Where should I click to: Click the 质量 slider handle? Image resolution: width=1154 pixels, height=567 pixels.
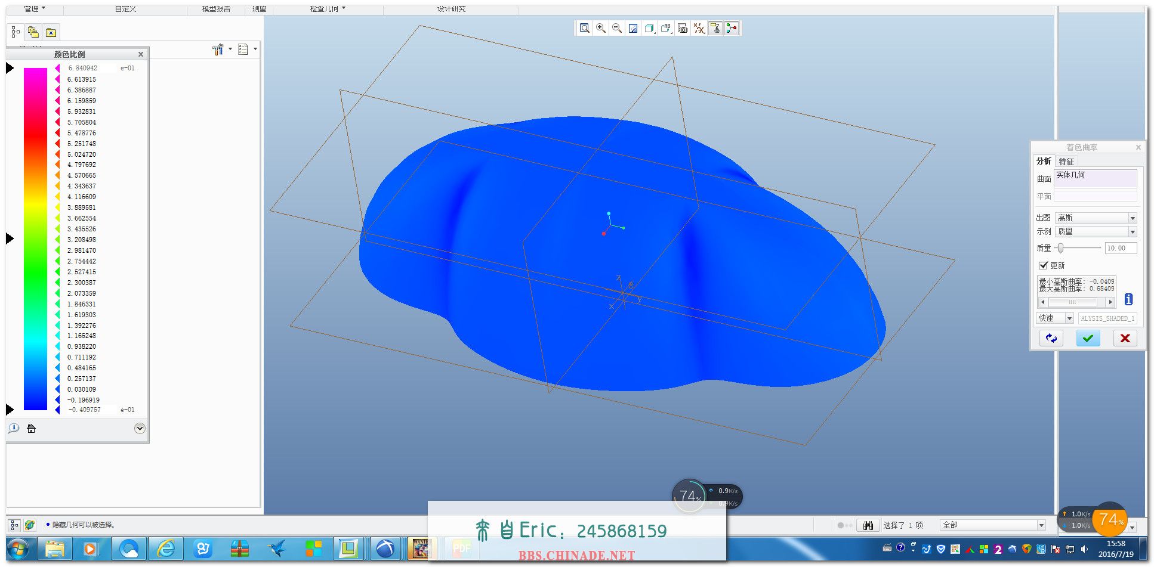coord(1060,248)
